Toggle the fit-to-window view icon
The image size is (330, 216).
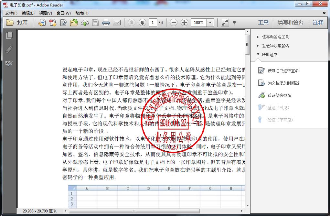coord(225,22)
